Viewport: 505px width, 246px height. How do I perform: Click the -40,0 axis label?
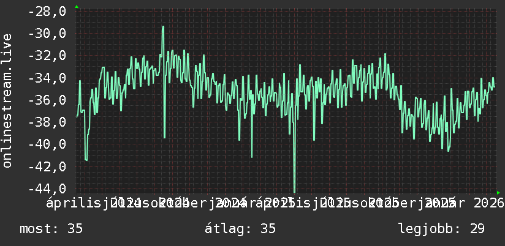pos(47,144)
